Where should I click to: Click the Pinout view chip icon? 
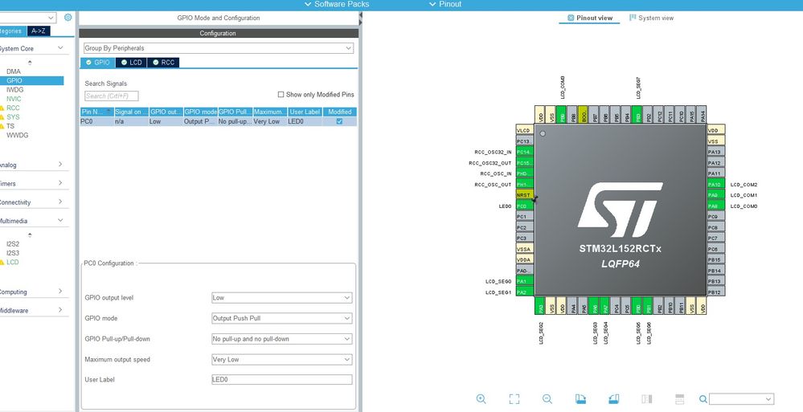tap(571, 18)
